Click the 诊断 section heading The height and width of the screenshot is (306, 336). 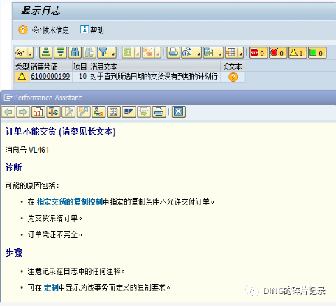point(13,167)
